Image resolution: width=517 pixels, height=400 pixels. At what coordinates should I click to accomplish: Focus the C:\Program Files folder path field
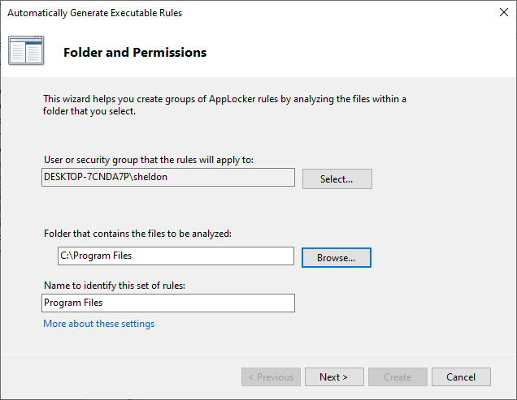pos(175,256)
